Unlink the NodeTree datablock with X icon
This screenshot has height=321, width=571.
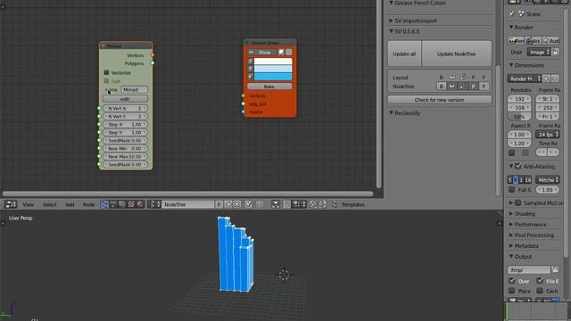[236, 204]
